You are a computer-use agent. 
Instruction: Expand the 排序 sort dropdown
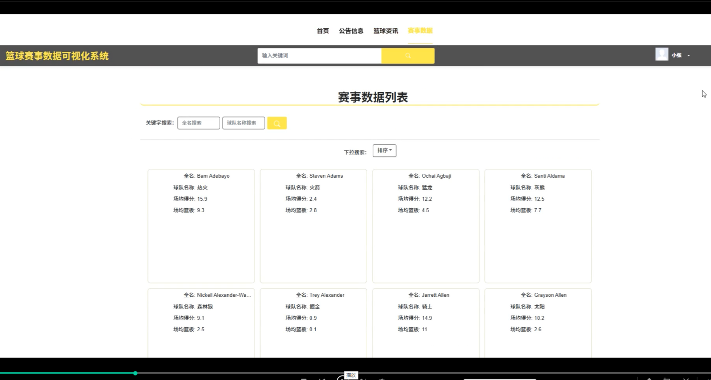pyautogui.click(x=385, y=151)
